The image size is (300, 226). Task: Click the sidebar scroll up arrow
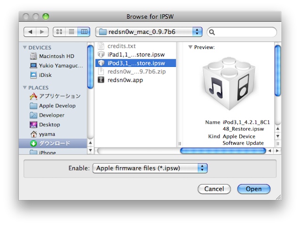[x=90, y=143]
